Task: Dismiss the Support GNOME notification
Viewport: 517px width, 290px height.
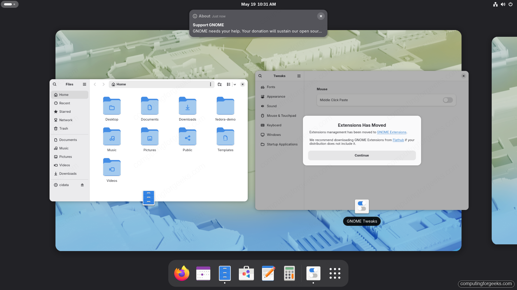Action: (321, 16)
